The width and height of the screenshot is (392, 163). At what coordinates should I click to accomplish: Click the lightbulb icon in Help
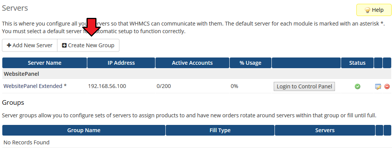(x=367, y=10)
